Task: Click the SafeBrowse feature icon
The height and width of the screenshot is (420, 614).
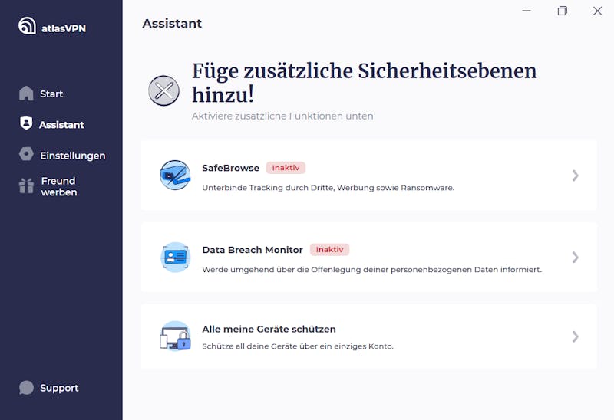Action: [x=175, y=176]
